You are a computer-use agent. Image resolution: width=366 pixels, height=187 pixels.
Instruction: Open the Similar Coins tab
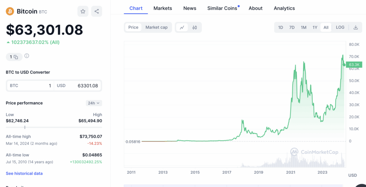[222, 9]
